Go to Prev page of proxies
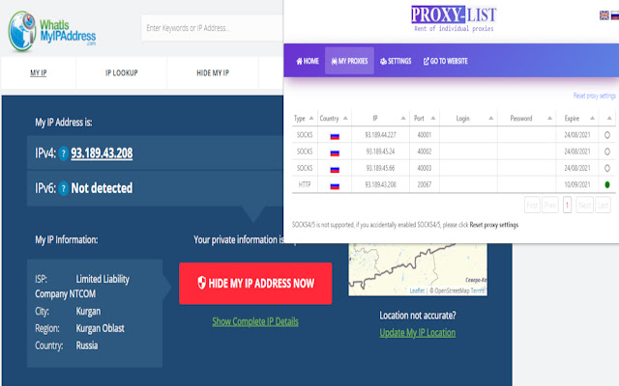This screenshot has height=386, width=619. click(550, 206)
